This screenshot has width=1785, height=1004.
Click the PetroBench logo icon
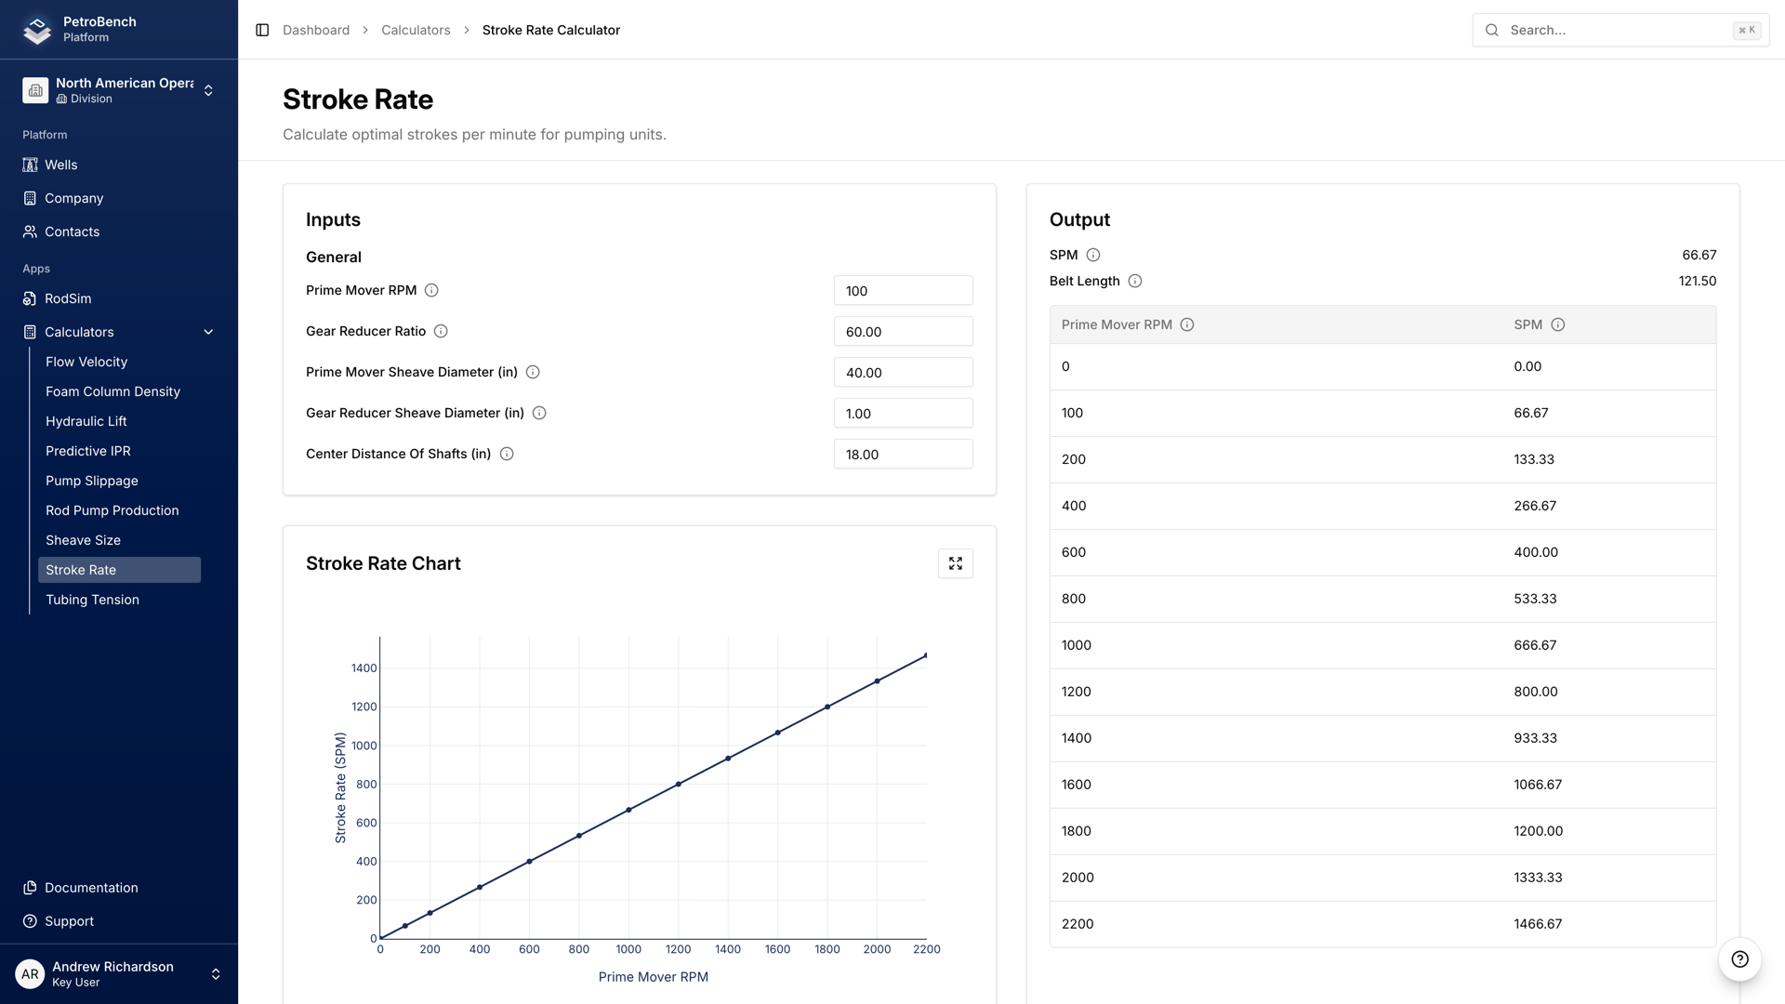[x=35, y=30]
